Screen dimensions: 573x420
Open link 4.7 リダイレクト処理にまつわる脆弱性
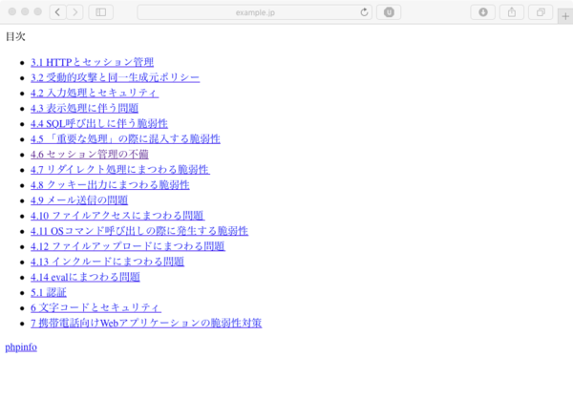[120, 170]
